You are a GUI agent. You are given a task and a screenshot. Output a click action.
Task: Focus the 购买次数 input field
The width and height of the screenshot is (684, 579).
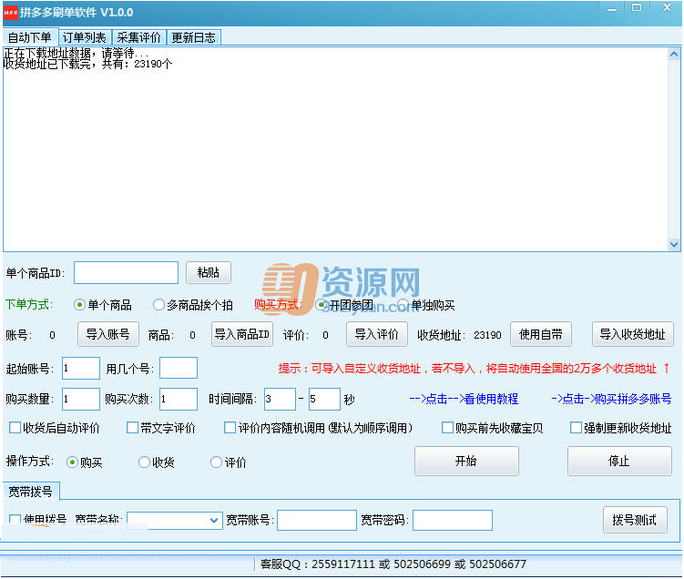[179, 399]
